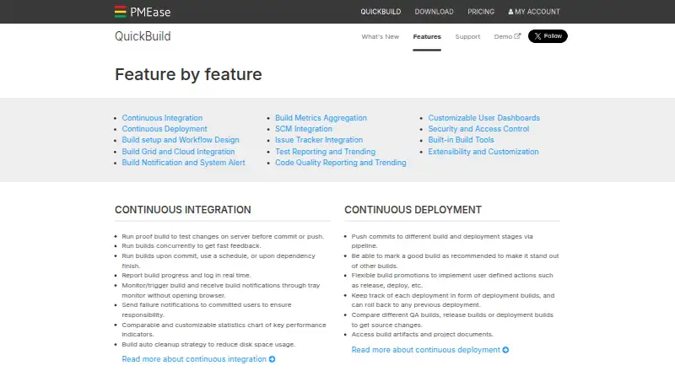This screenshot has width=675, height=371.
Task: Open QUICKBUILD in the top navigation
Action: point(381,12)
